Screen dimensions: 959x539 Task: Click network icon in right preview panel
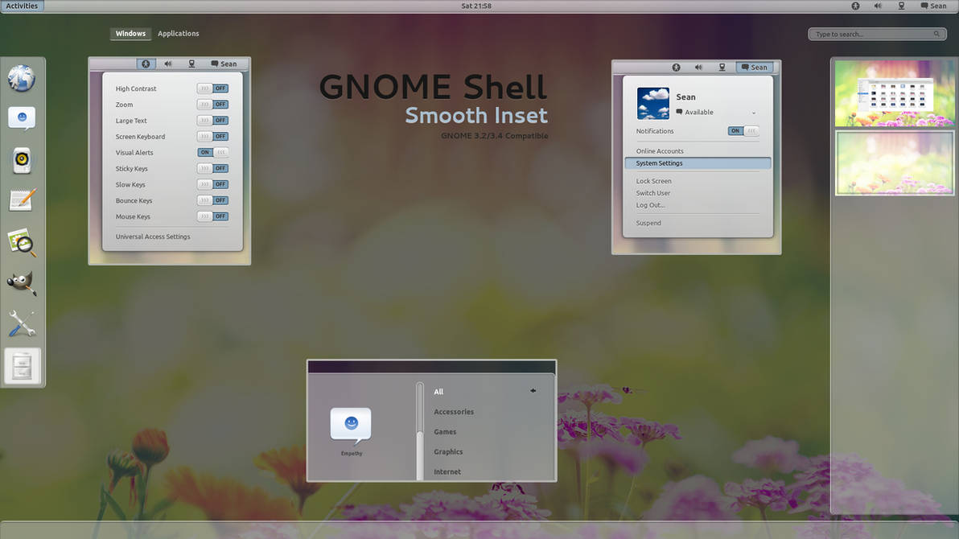pyautogui.click(x=722, y=68)
